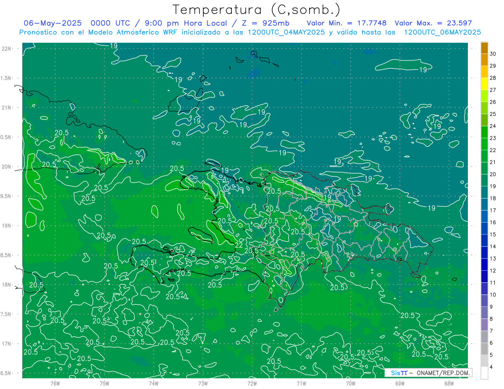Click color bar segment between 22 and 23
Screen dimensions: 504x389
pos(484,144)
